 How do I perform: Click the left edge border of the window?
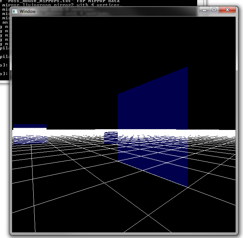11,125
